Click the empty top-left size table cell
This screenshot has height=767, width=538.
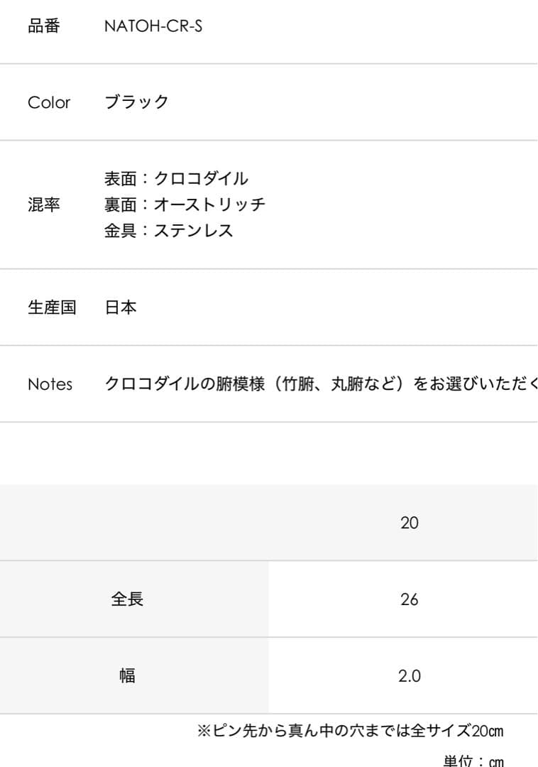point(134,523)
